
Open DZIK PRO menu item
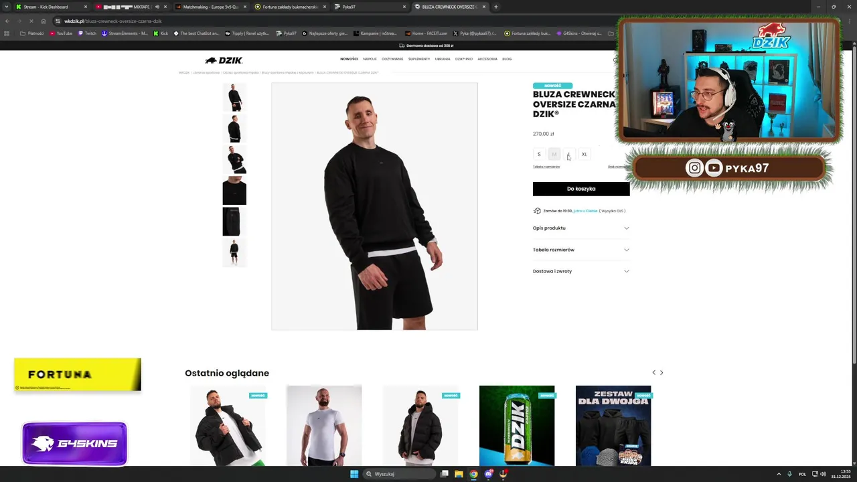(x=464, y=59)
